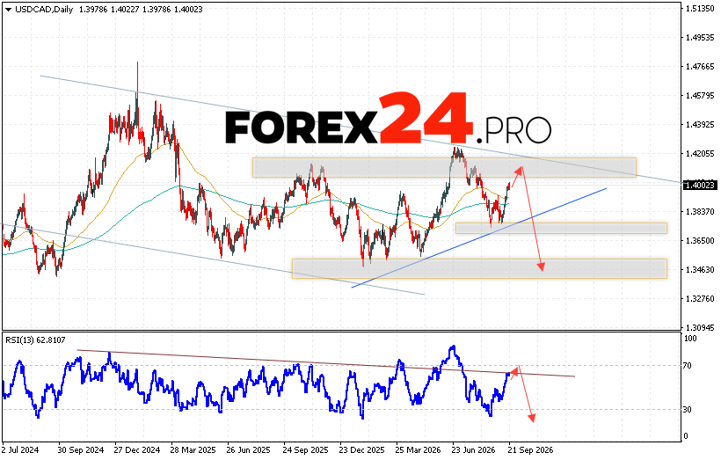Screen dimensions: 721x460
Task: Click the 26 Jun 2025 date label
Action: tap(249, 449)
